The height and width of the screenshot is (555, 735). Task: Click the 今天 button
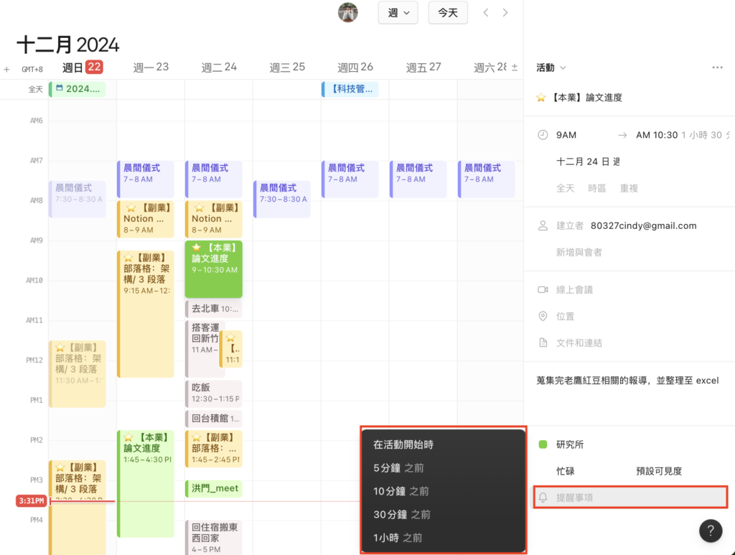pyautogui.click(x=448, y=13)
